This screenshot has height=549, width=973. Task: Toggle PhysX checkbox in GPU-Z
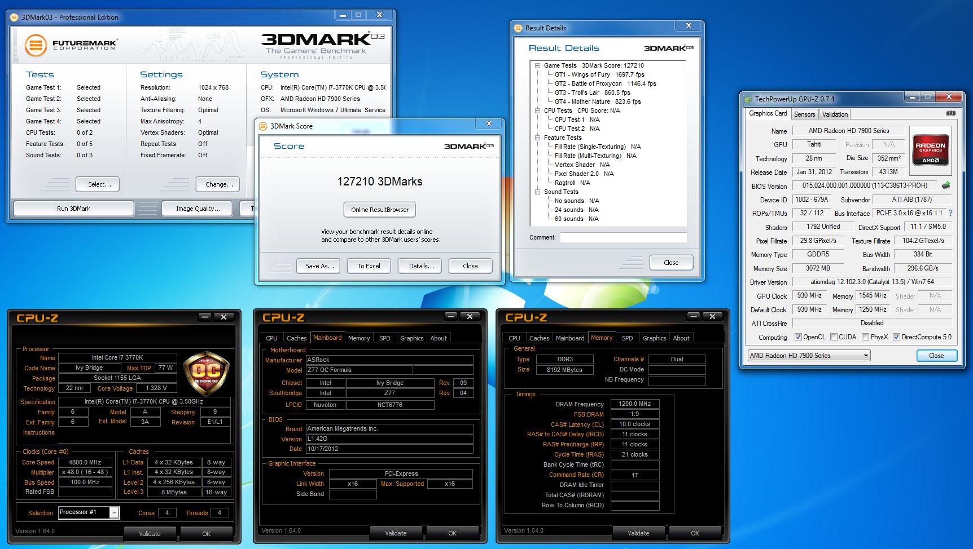click(x=865, y=337)
